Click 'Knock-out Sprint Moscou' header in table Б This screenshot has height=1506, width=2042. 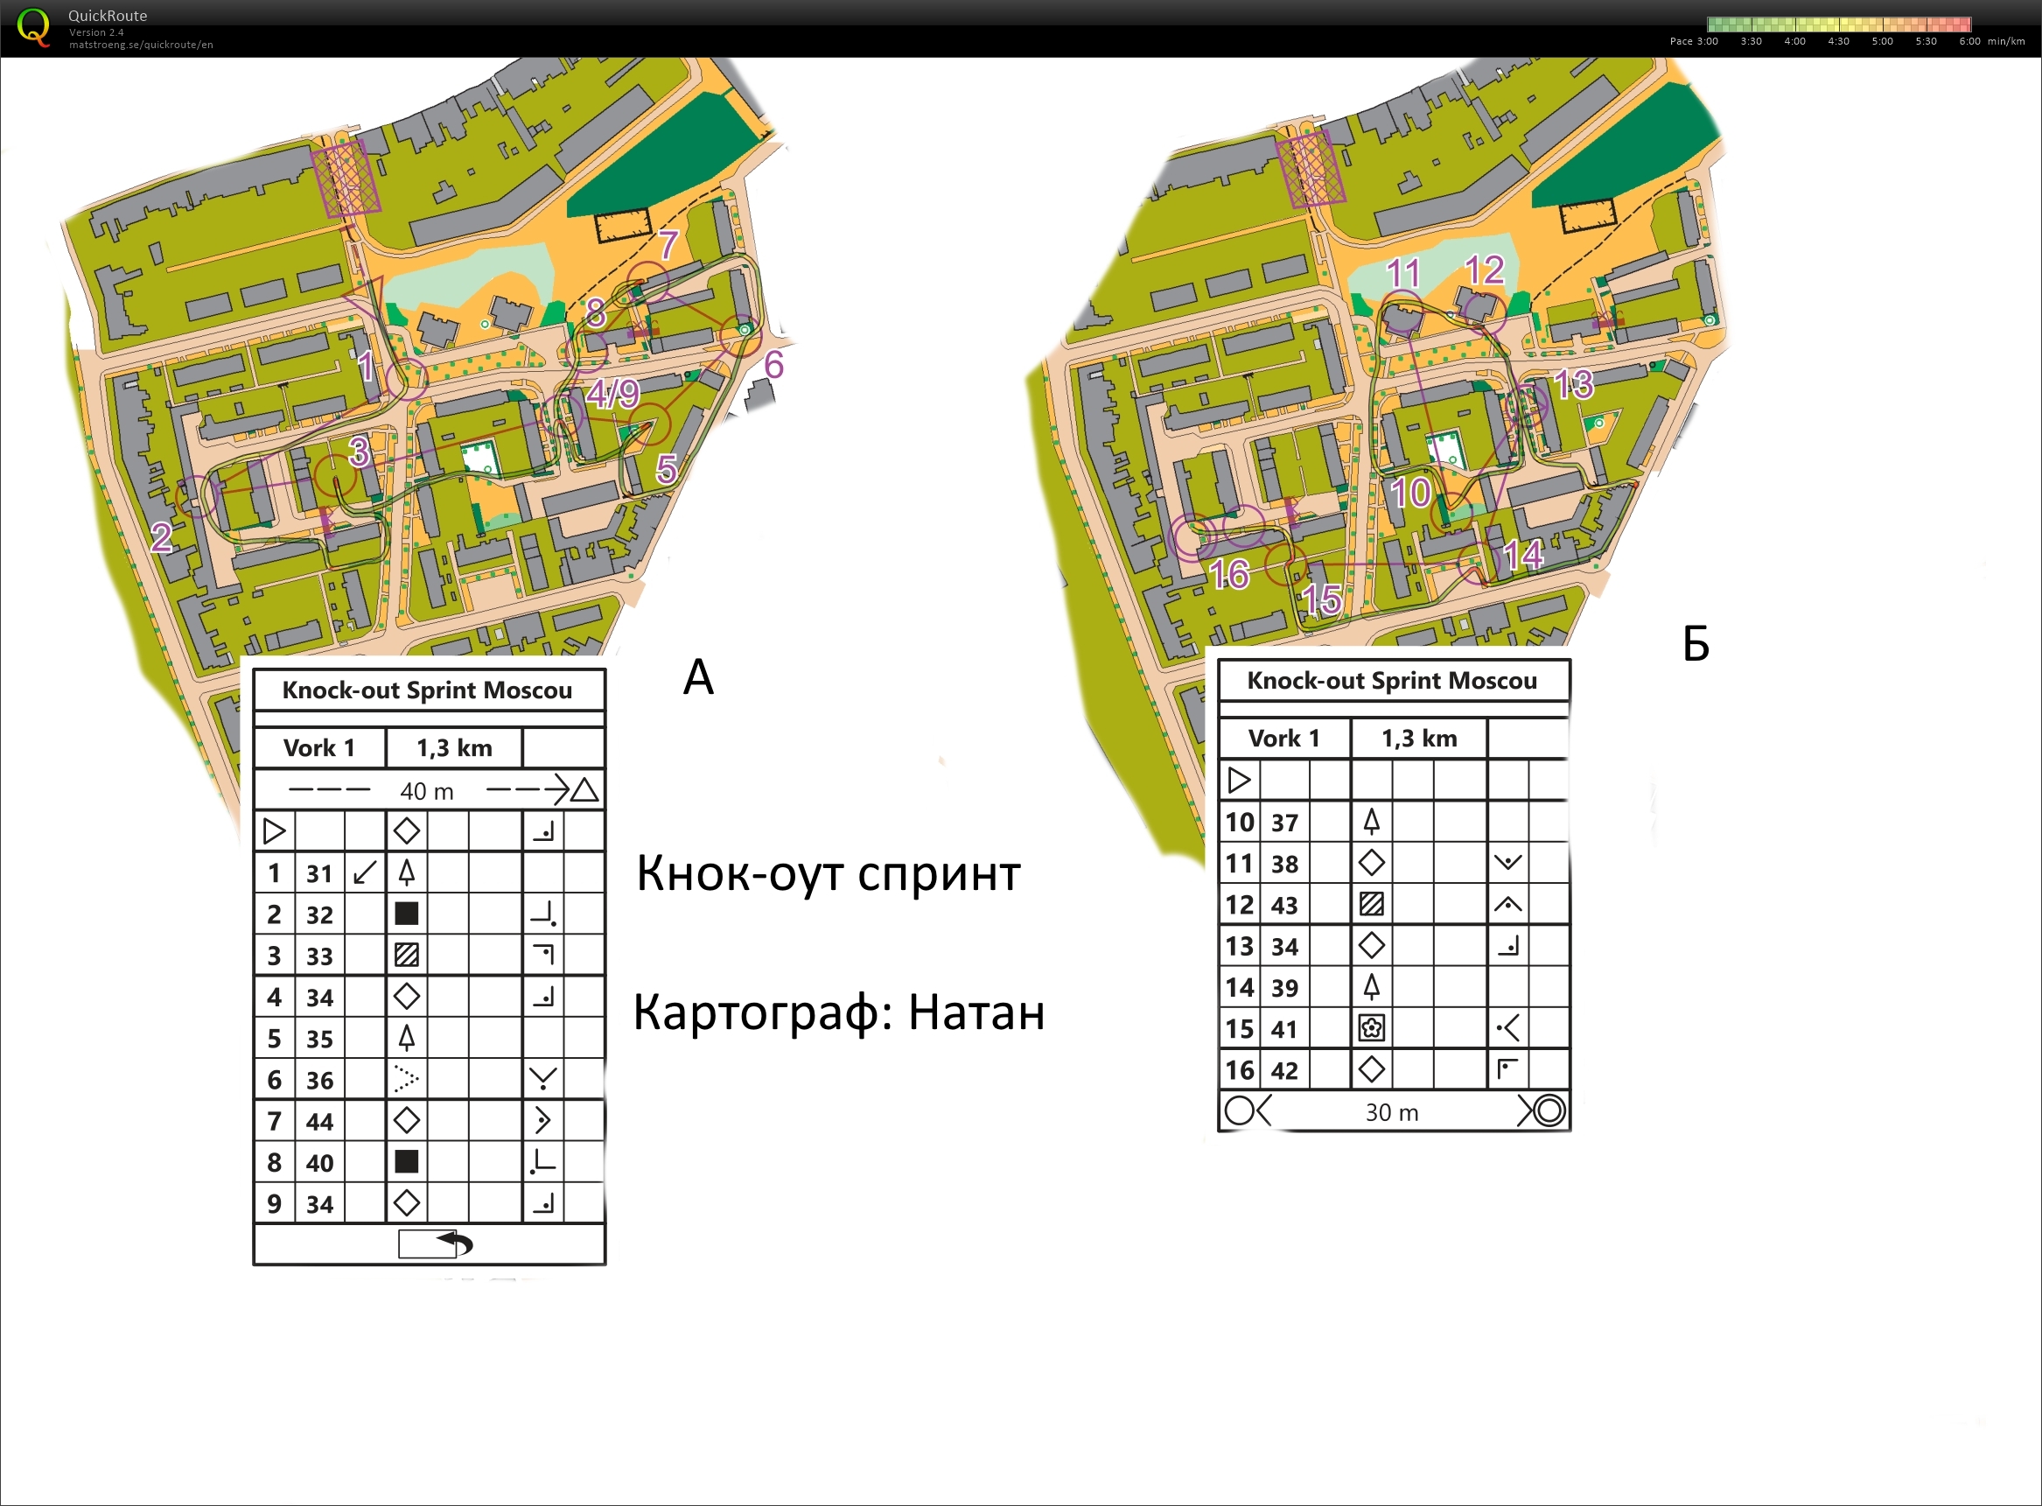pos(1391,680)
